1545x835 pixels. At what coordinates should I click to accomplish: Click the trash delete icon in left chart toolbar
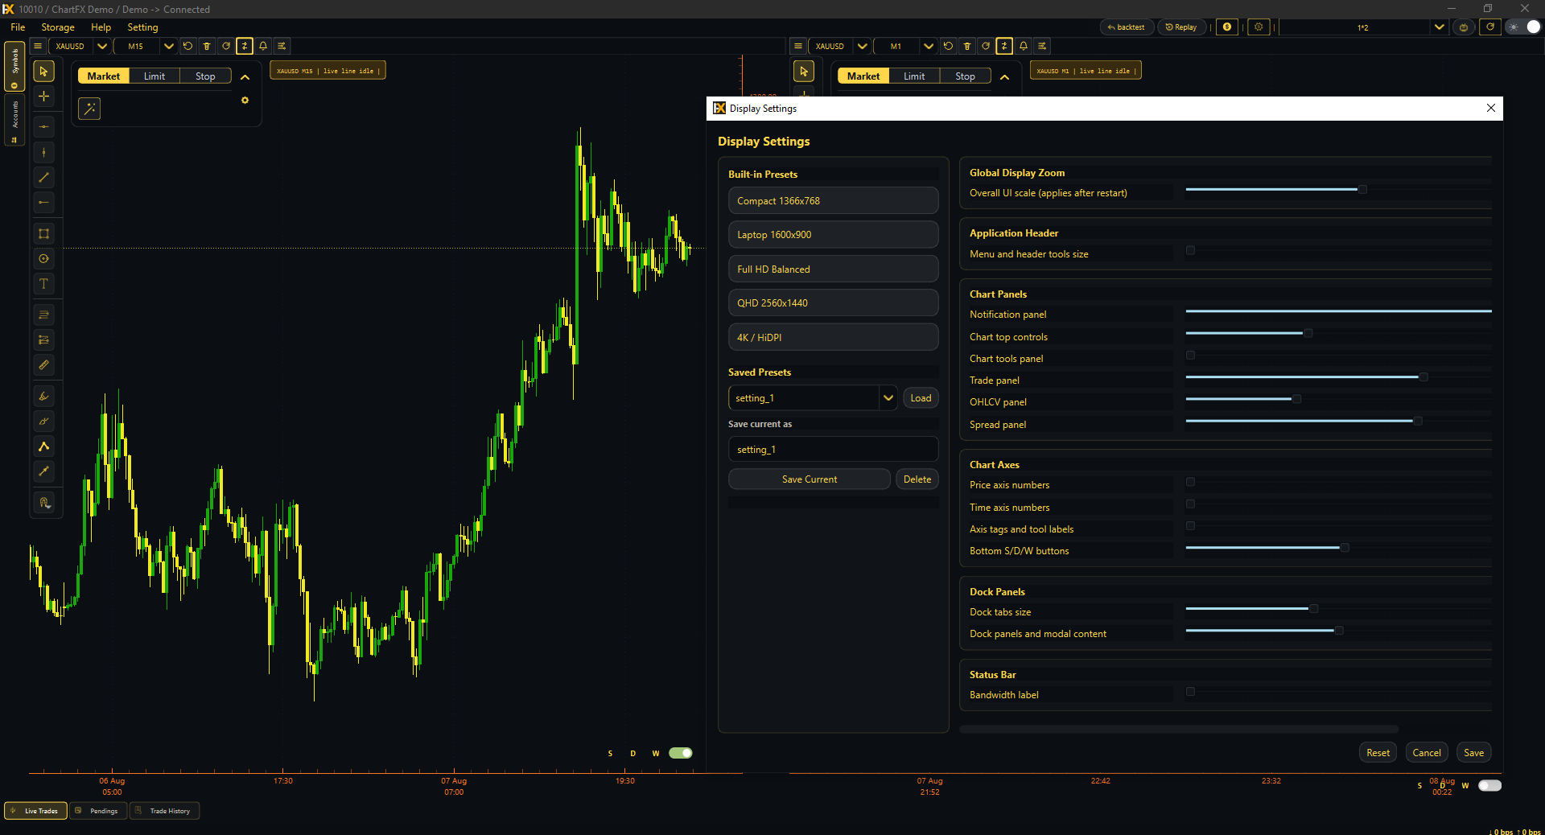(207, 47)
